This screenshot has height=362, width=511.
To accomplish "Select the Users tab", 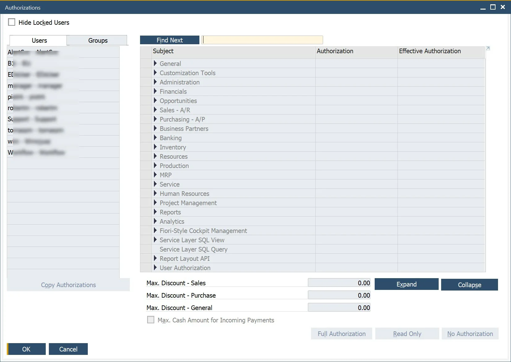I will coord(39,41).
